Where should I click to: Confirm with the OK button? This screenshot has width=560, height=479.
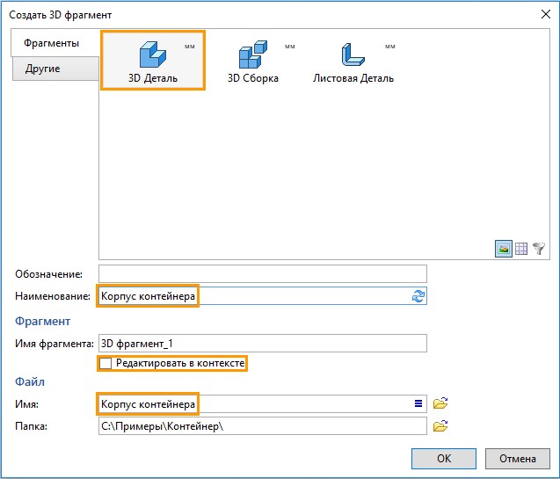[x=444, y=458]
